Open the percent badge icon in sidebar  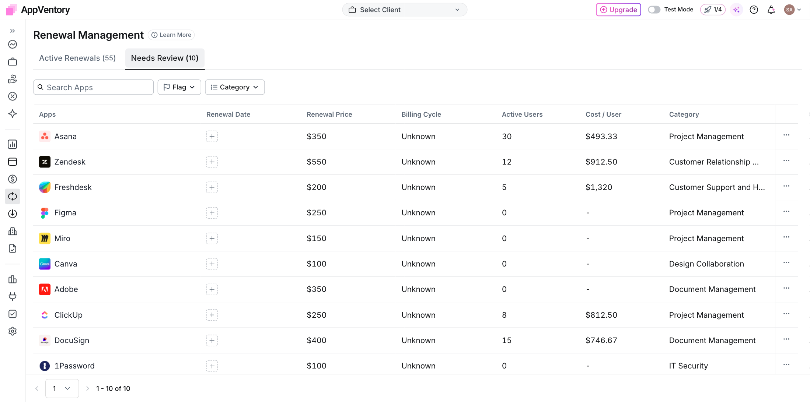[13, 96]
